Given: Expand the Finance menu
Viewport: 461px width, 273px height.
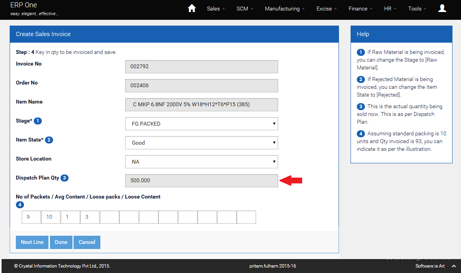Looking at the screenshot, I should pos(360,9).
